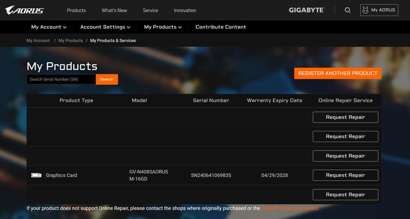Open the site search magnifier icon
Viewport: 410px width, 219px height.
click(348, 10)
